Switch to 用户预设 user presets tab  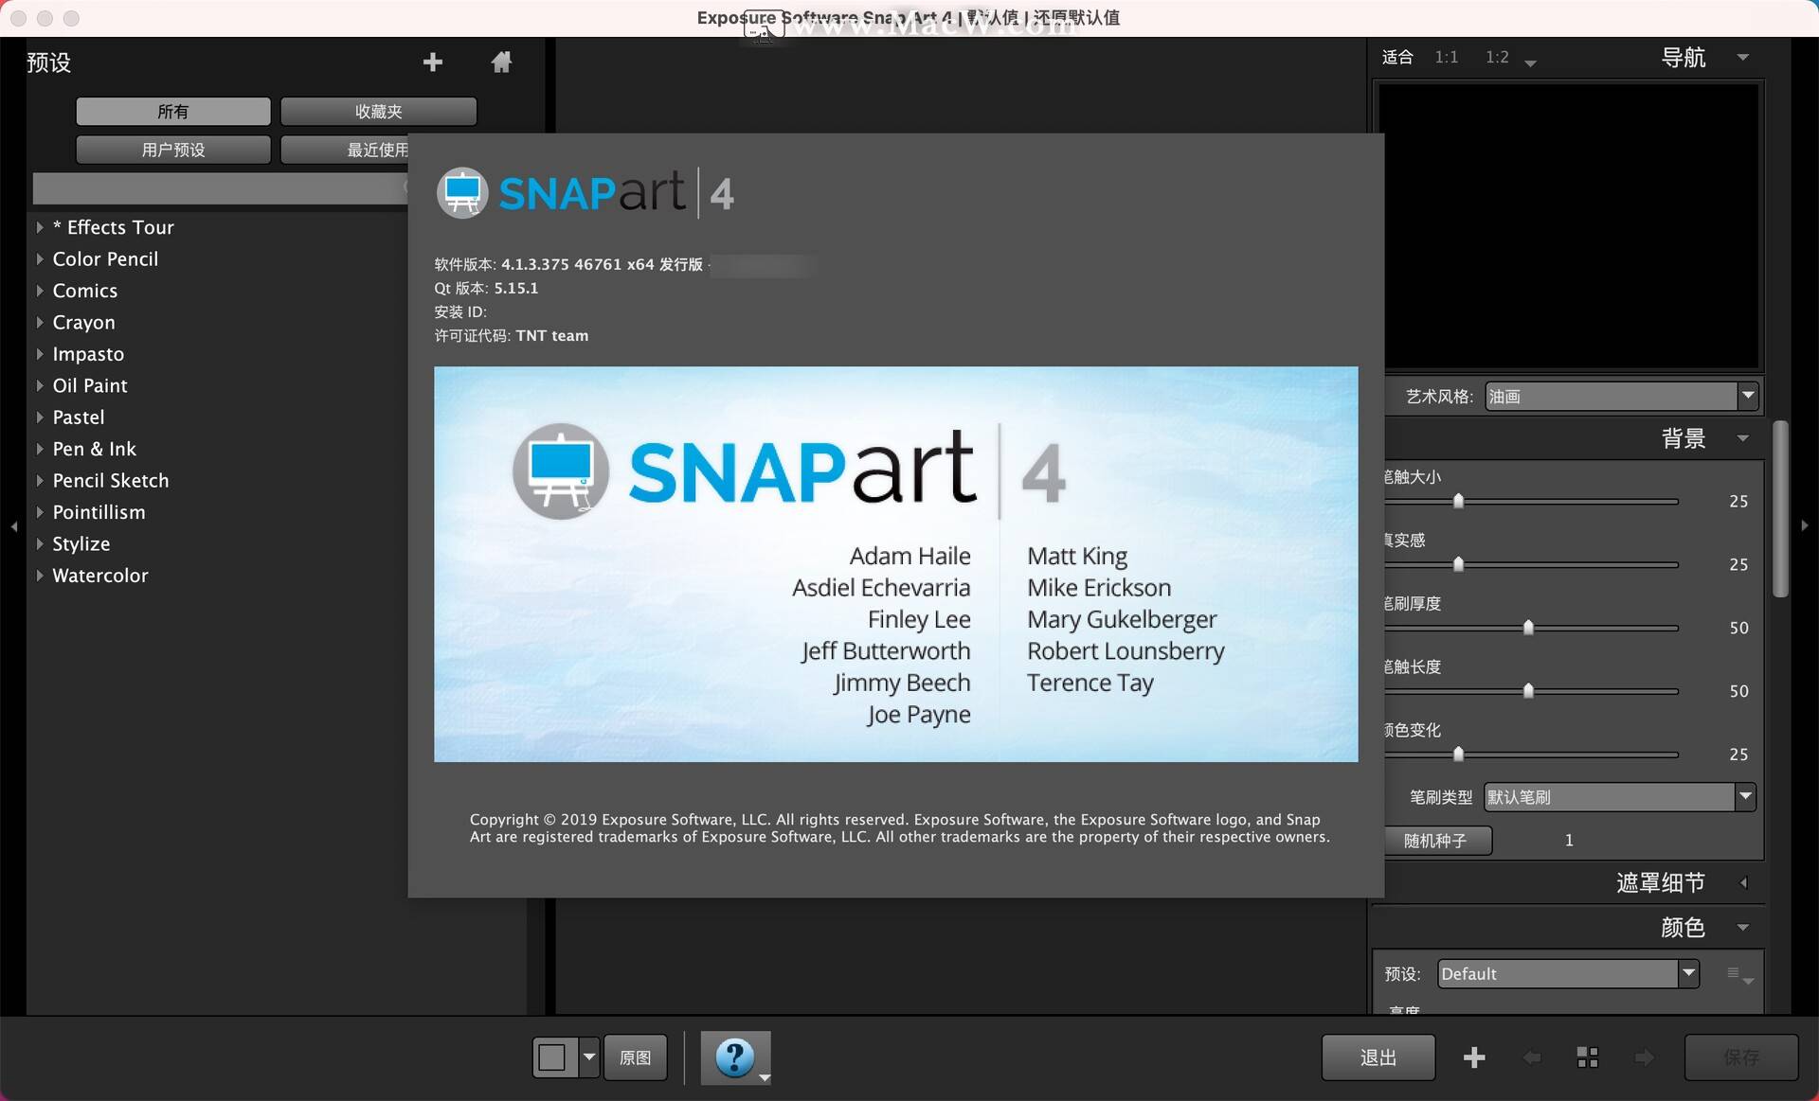coord(173,150)
